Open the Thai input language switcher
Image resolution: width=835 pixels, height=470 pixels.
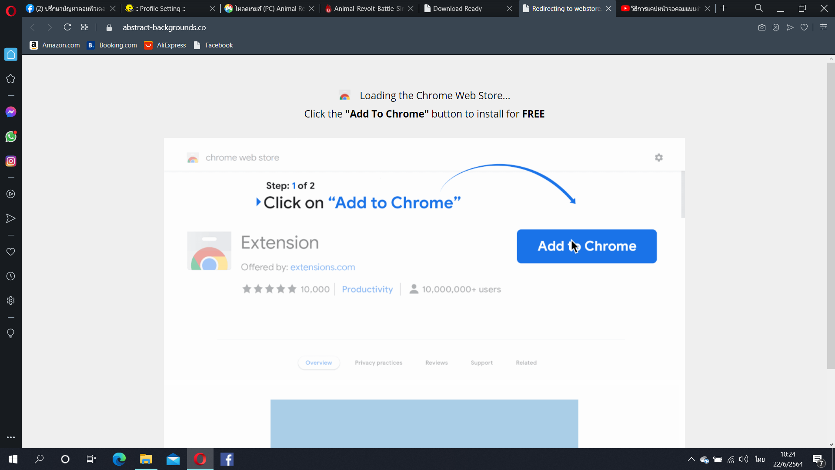click(x=760, y=459)
